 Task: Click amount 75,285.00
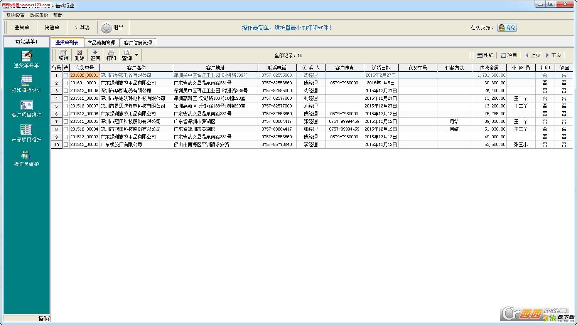[495, 114]
